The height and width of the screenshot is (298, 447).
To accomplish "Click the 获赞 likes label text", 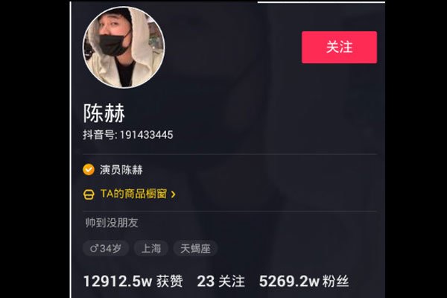I will click(170, 281).
